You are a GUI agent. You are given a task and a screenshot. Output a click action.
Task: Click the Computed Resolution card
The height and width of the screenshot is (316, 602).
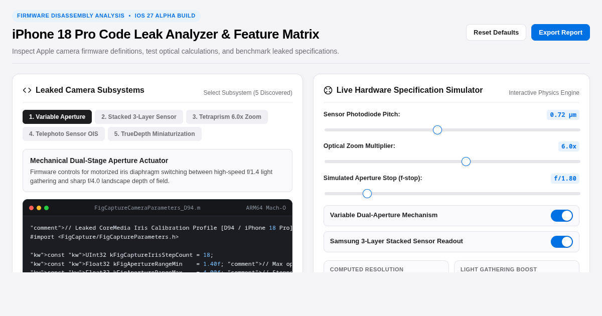click(386, 267)
